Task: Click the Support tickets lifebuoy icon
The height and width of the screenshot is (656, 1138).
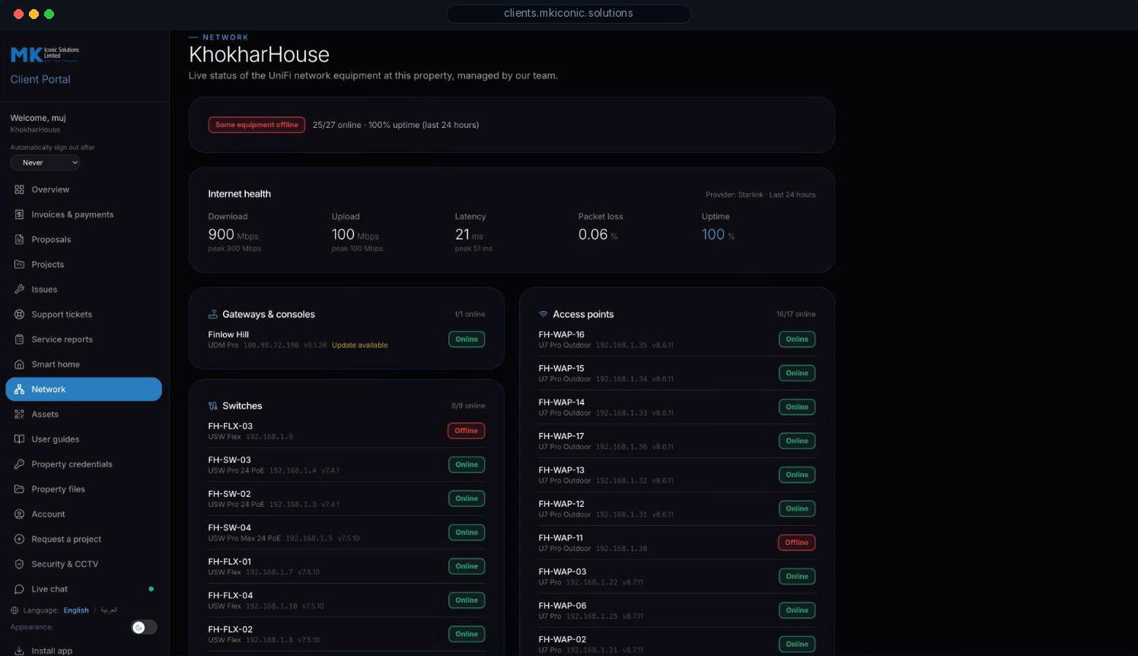Action: coord(19,314)
